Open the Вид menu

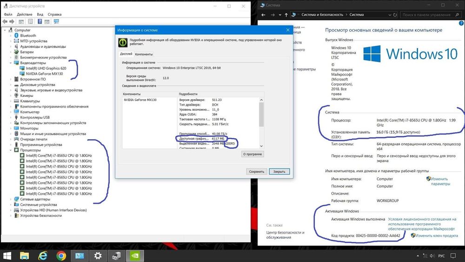coord(40,14)
